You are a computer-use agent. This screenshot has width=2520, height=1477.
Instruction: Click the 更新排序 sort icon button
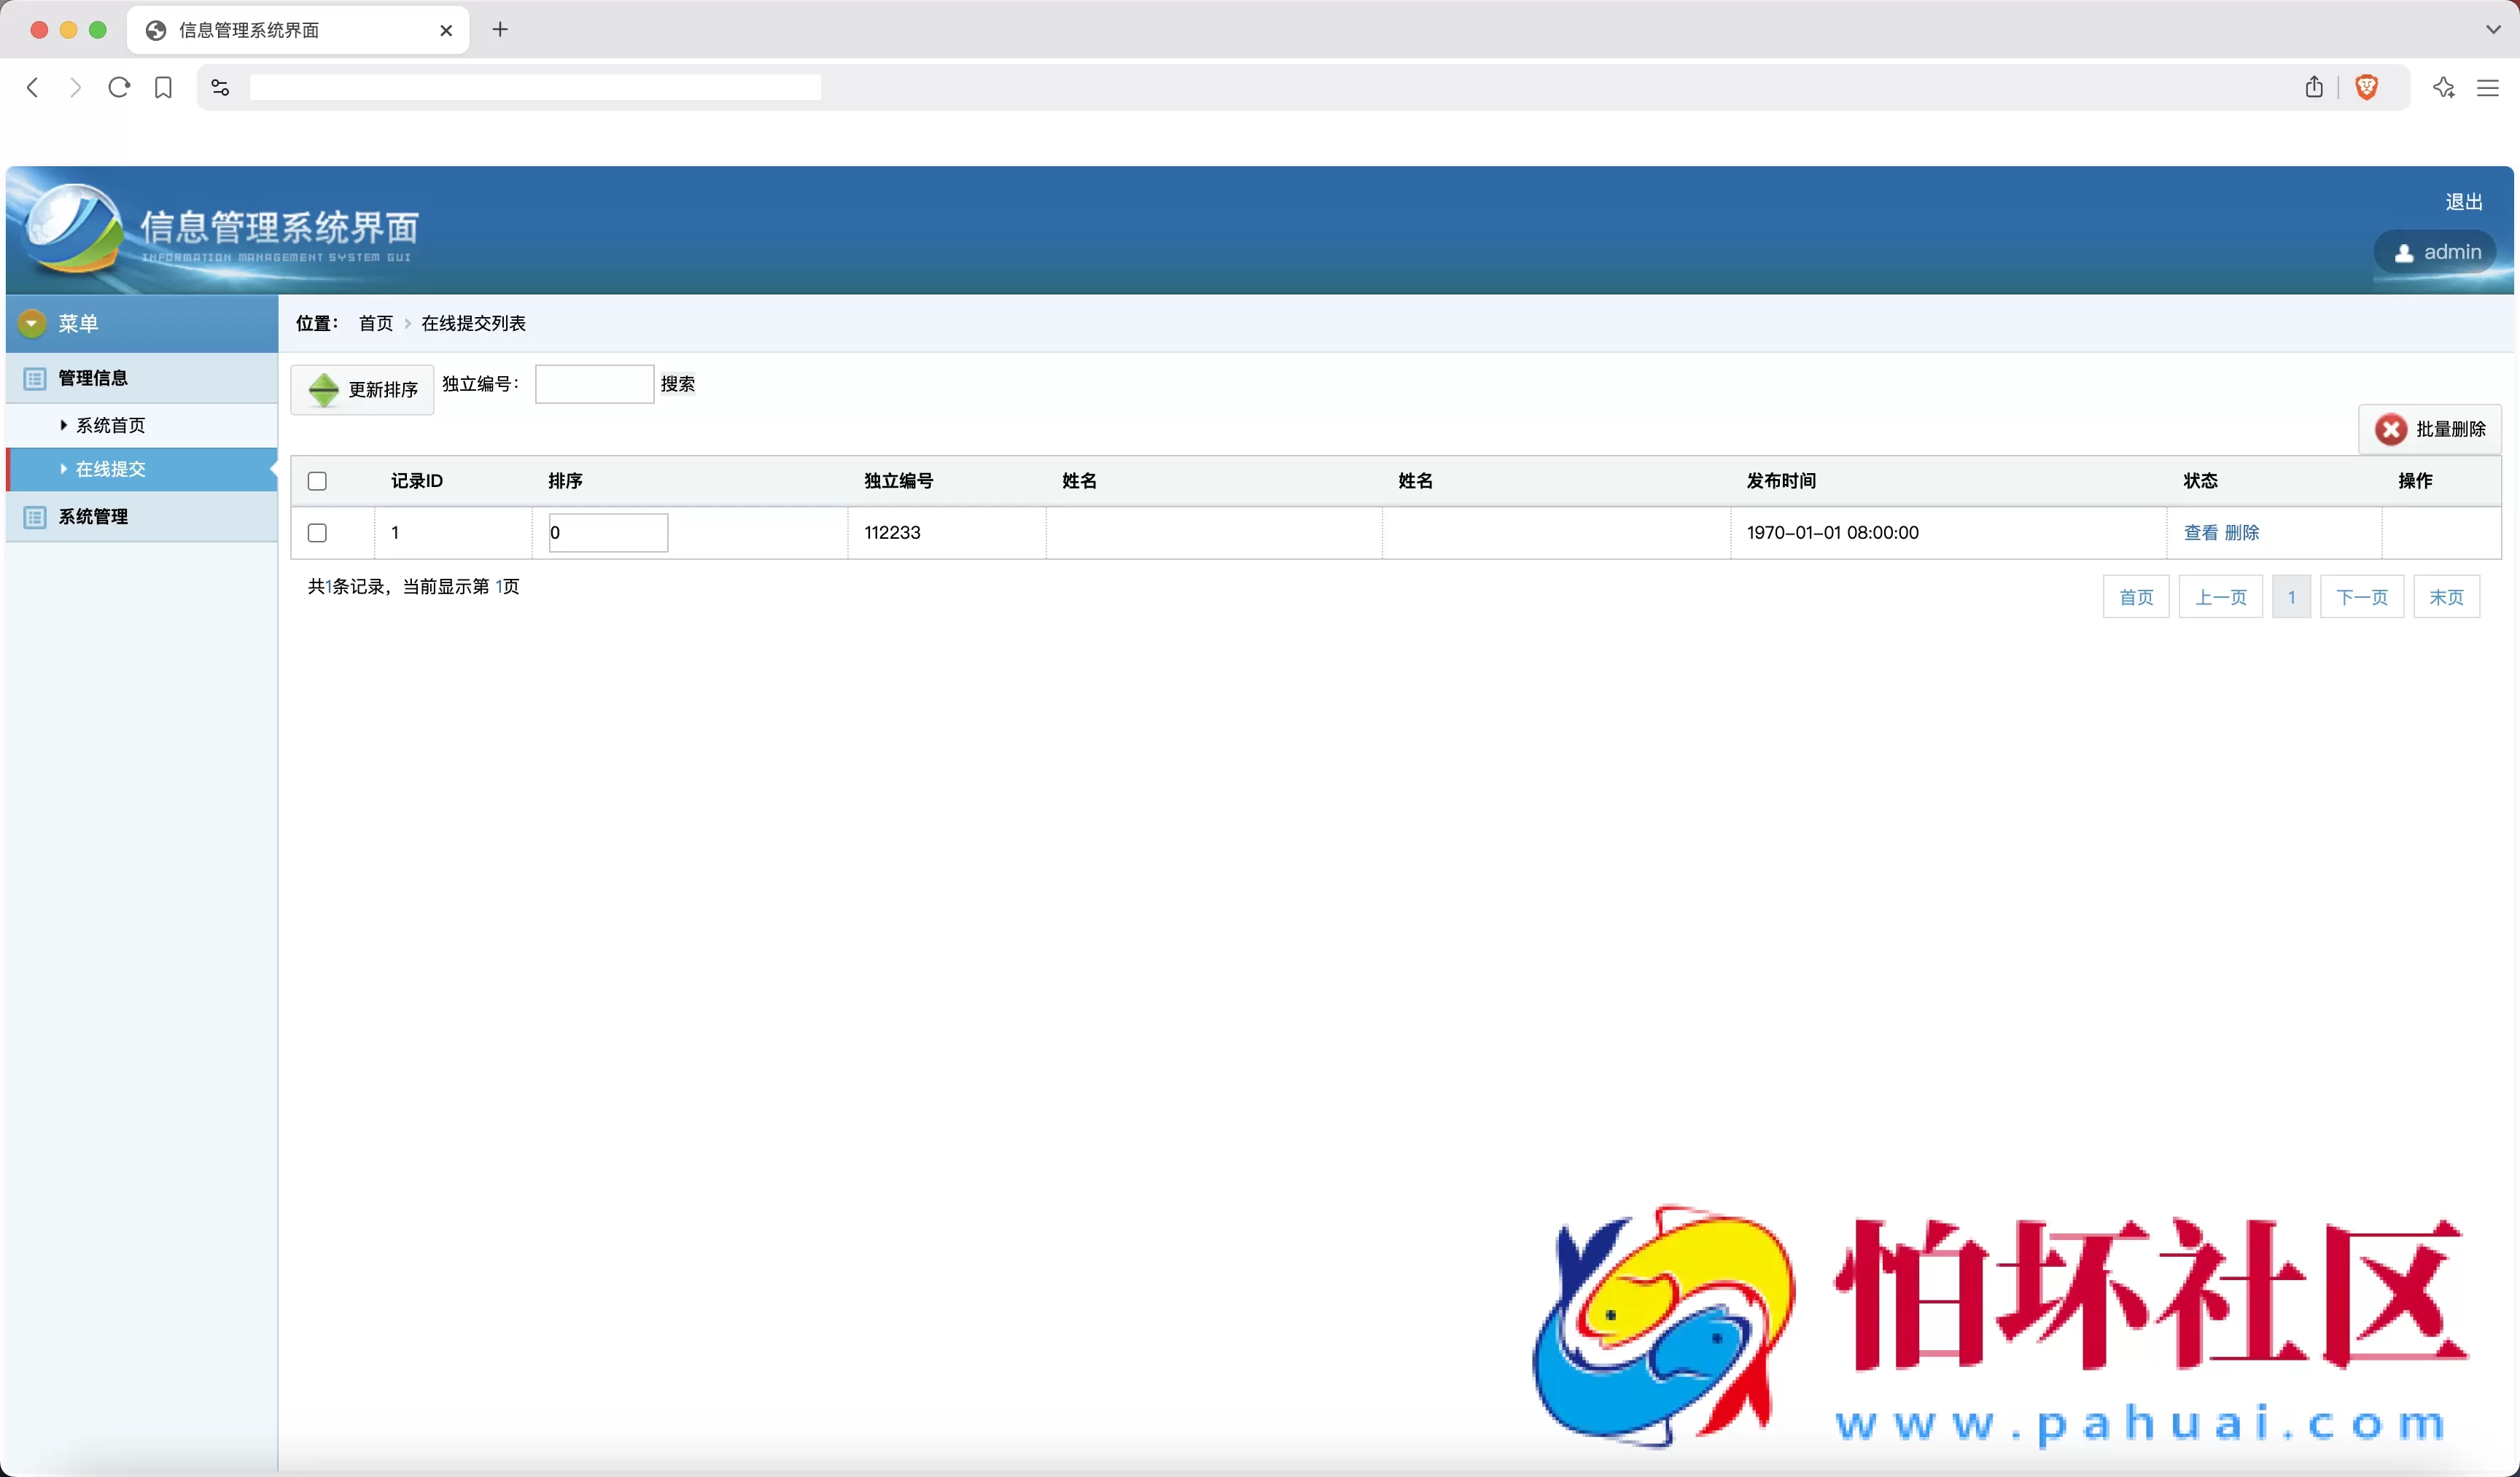coord(324,390)
